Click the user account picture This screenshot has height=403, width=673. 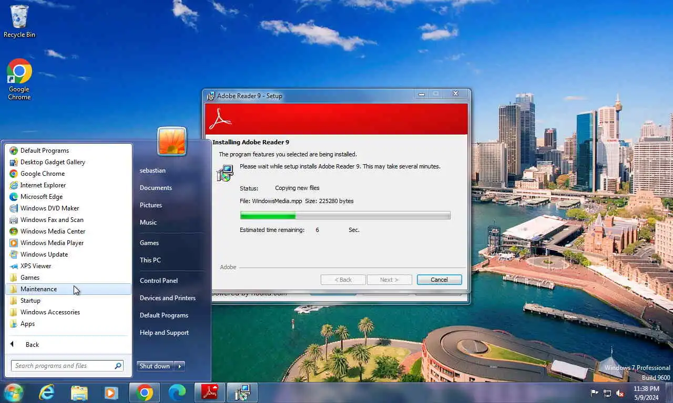(x=172, y=141)
